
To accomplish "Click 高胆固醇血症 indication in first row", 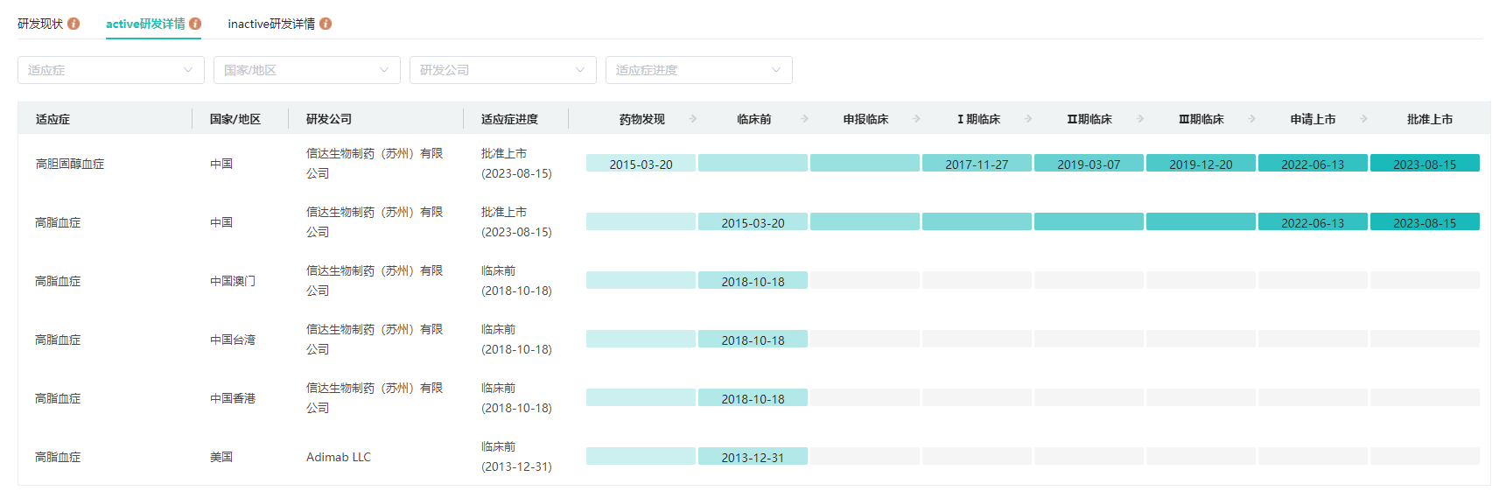I will pyautogui.click(x=70, y=164).
